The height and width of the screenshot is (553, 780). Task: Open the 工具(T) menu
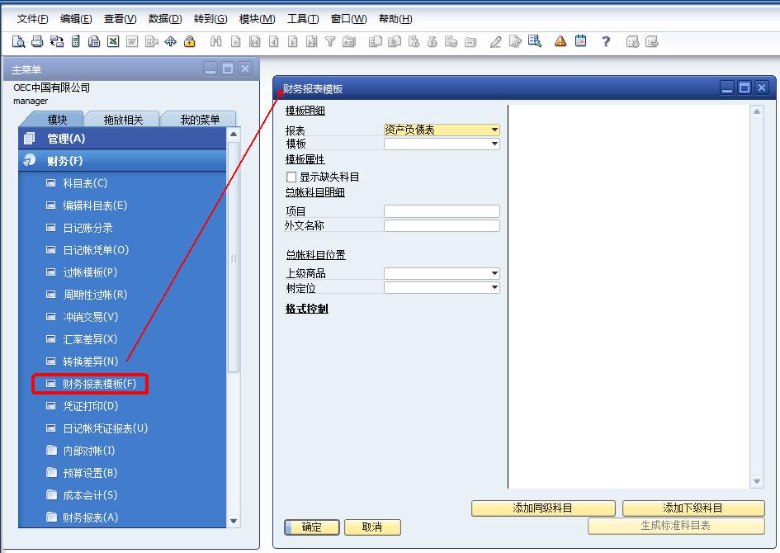pyautogui.click(x=303, y=19)
